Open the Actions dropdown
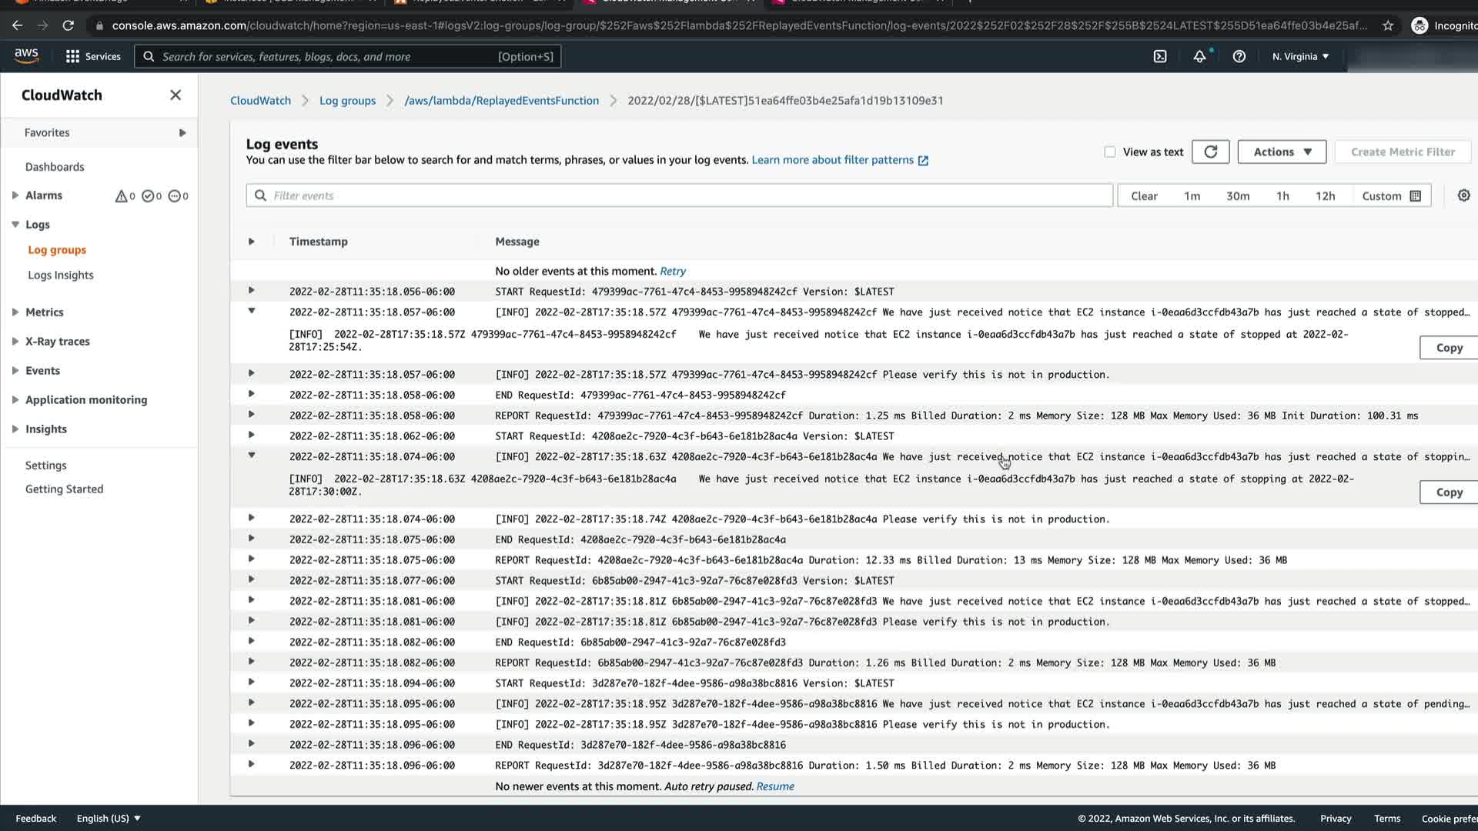 click(1282, 152)
